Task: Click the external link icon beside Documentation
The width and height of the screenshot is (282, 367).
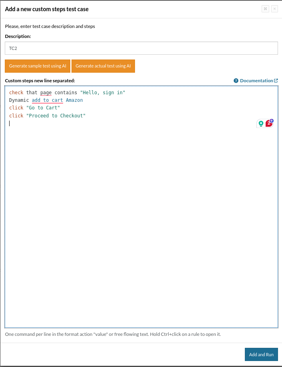Action: point(276,81)
